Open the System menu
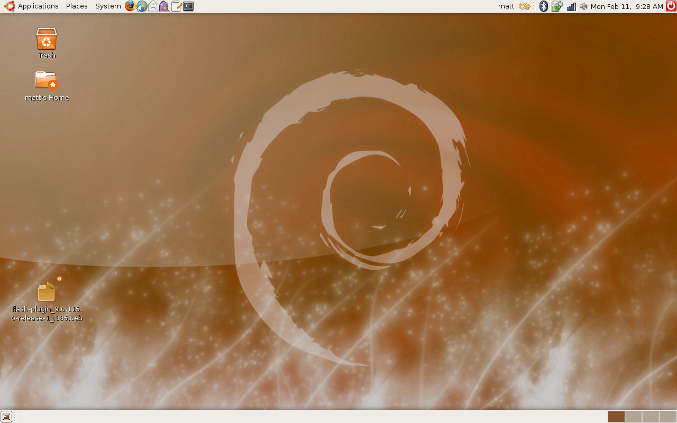The width and height of the screenshot is (677, 423). click(108, 6)
